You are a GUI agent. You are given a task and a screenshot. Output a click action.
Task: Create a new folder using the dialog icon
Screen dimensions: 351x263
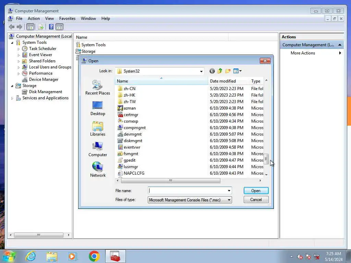pos(228,71)
